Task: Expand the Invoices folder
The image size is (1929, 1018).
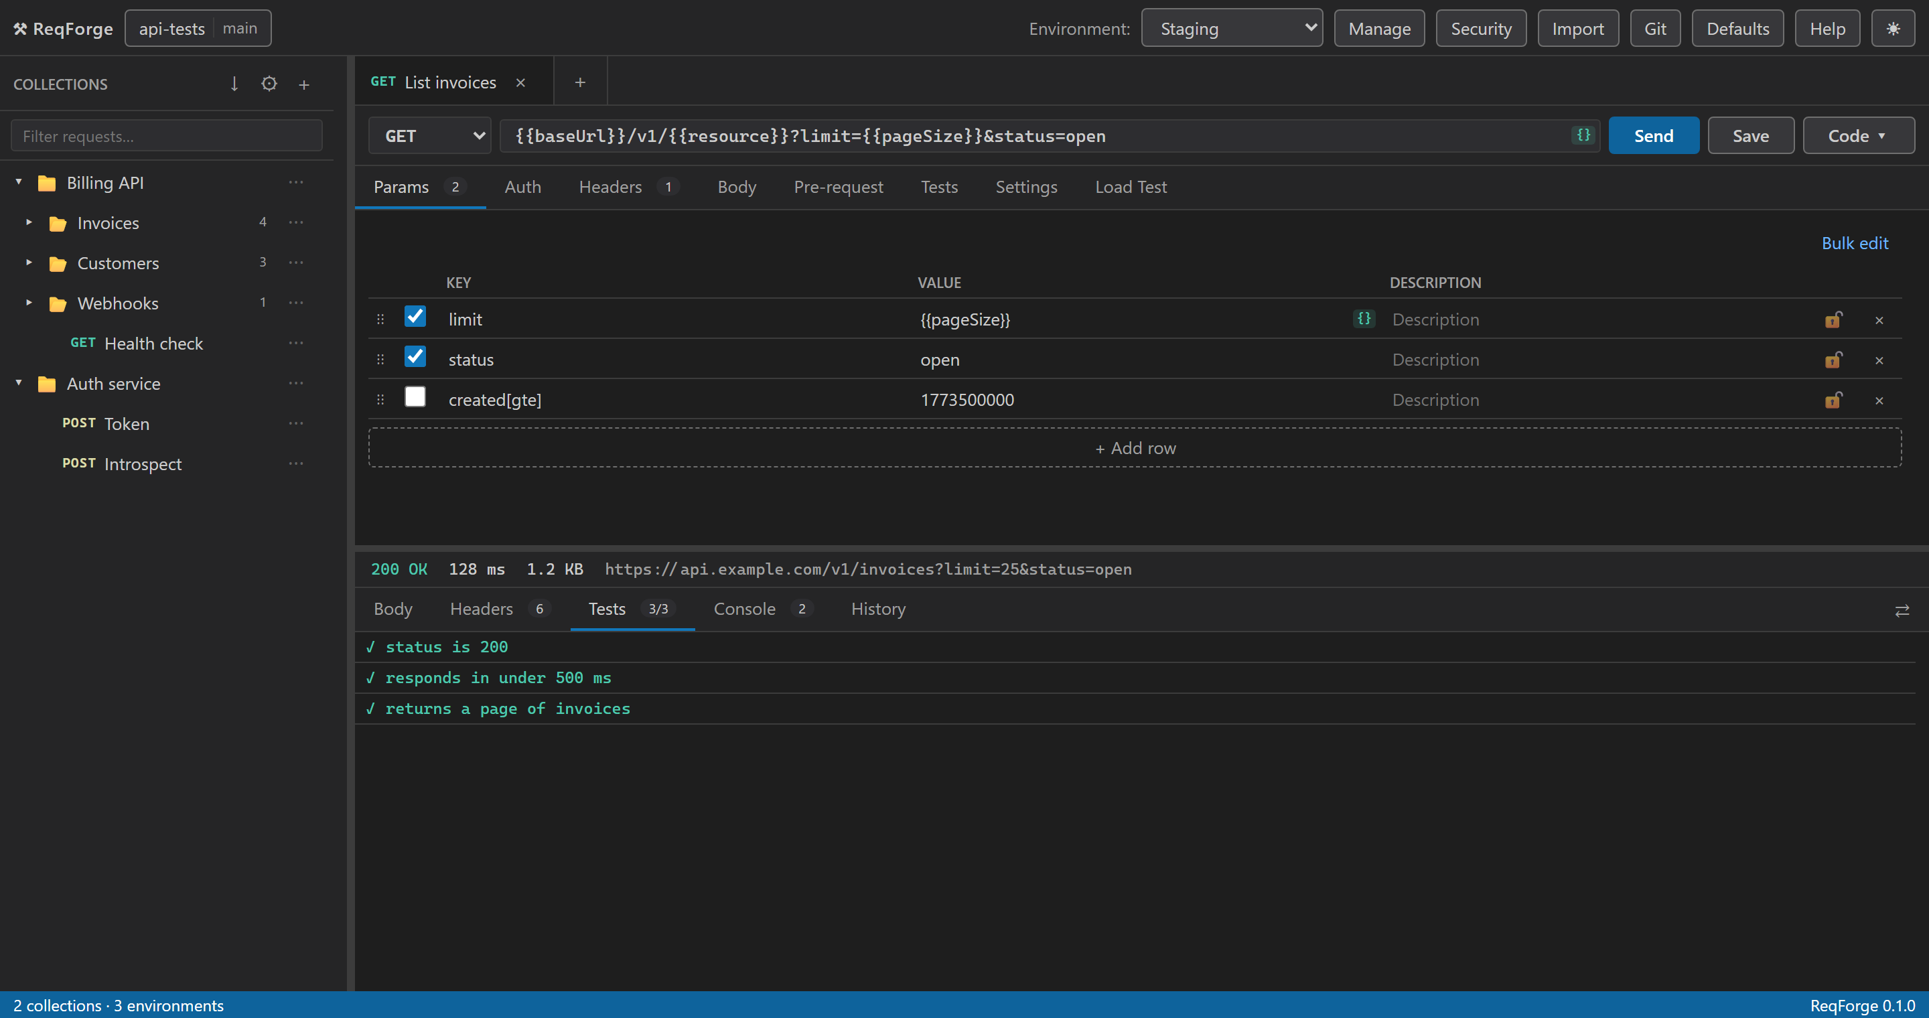Action: (x=29, y=222)
